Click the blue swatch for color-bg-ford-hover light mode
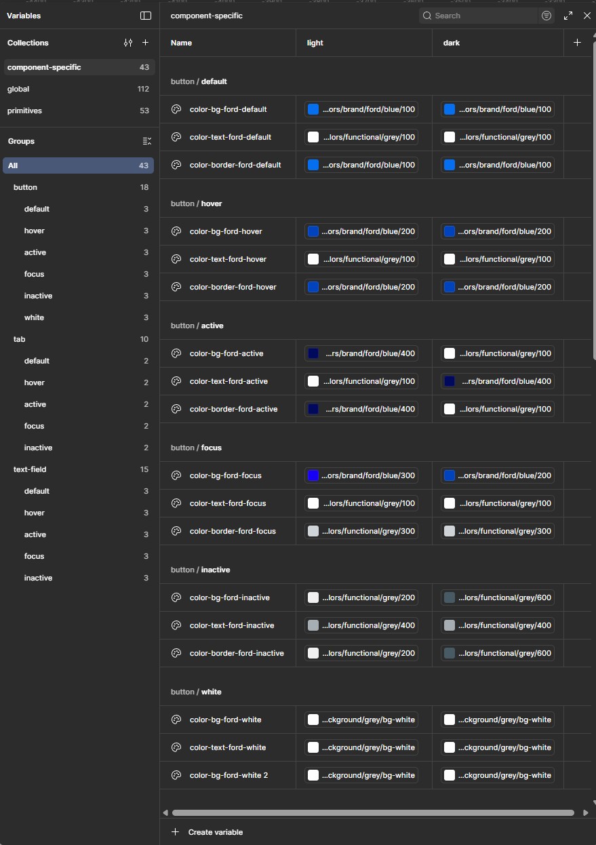596x845 pixels. [313, 231]
